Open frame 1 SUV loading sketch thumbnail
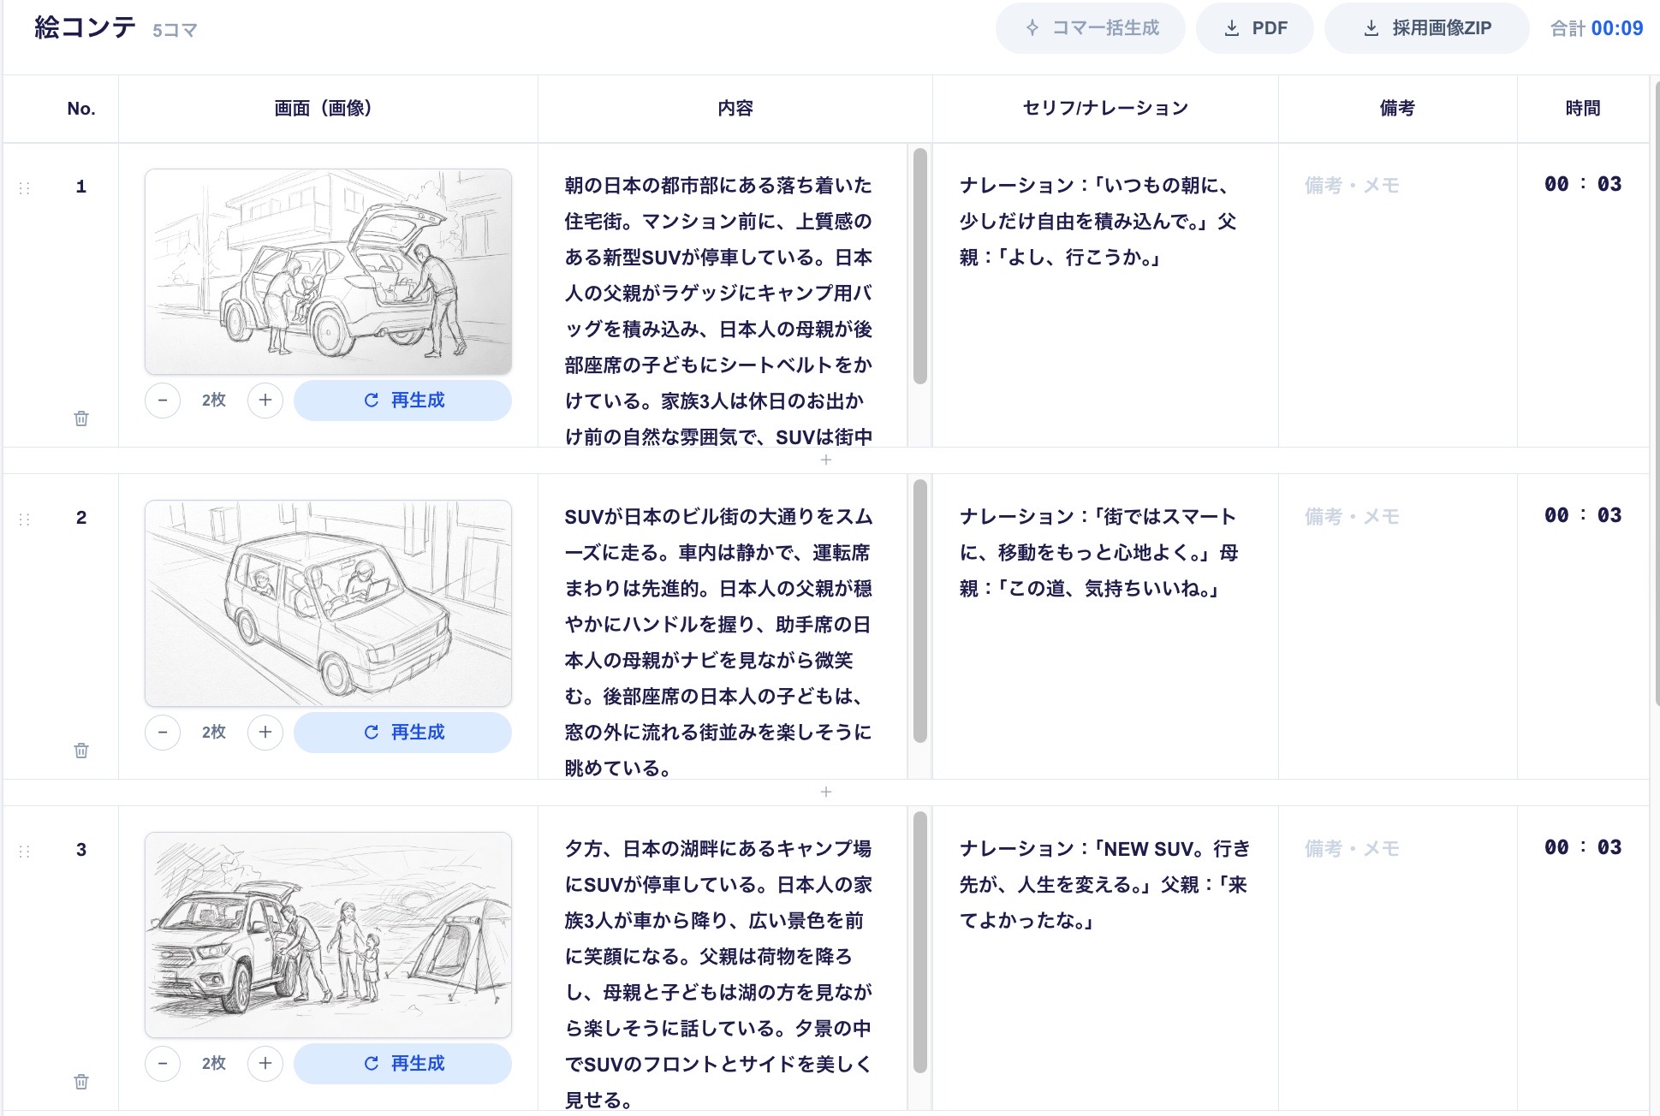 pyautogui.click(x=328, y=271)
